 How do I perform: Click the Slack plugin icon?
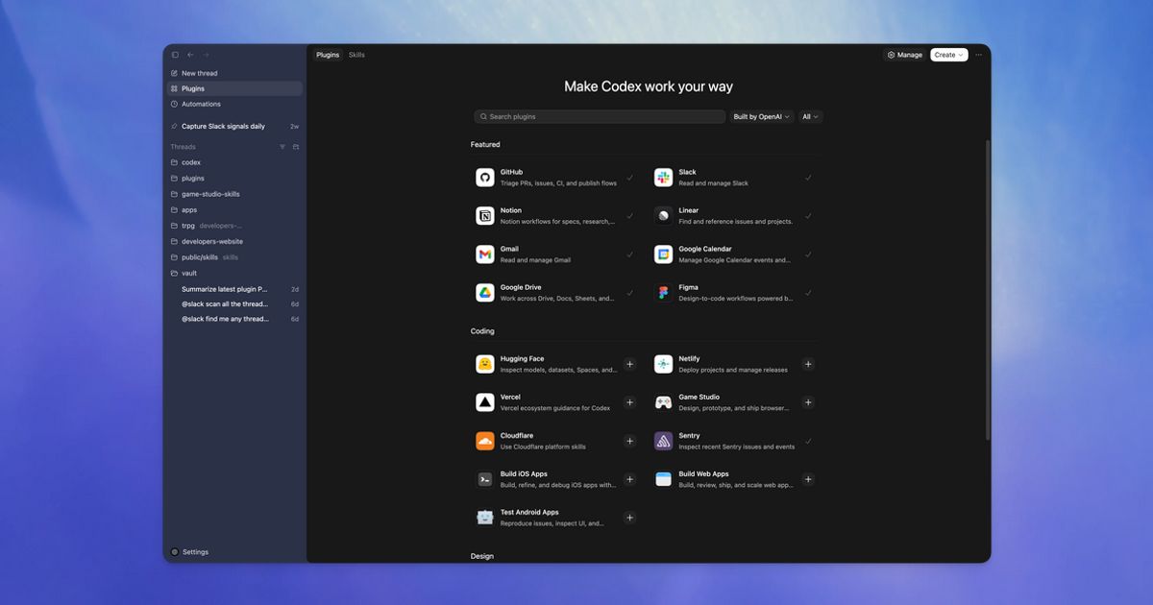[x=664, y=178]
